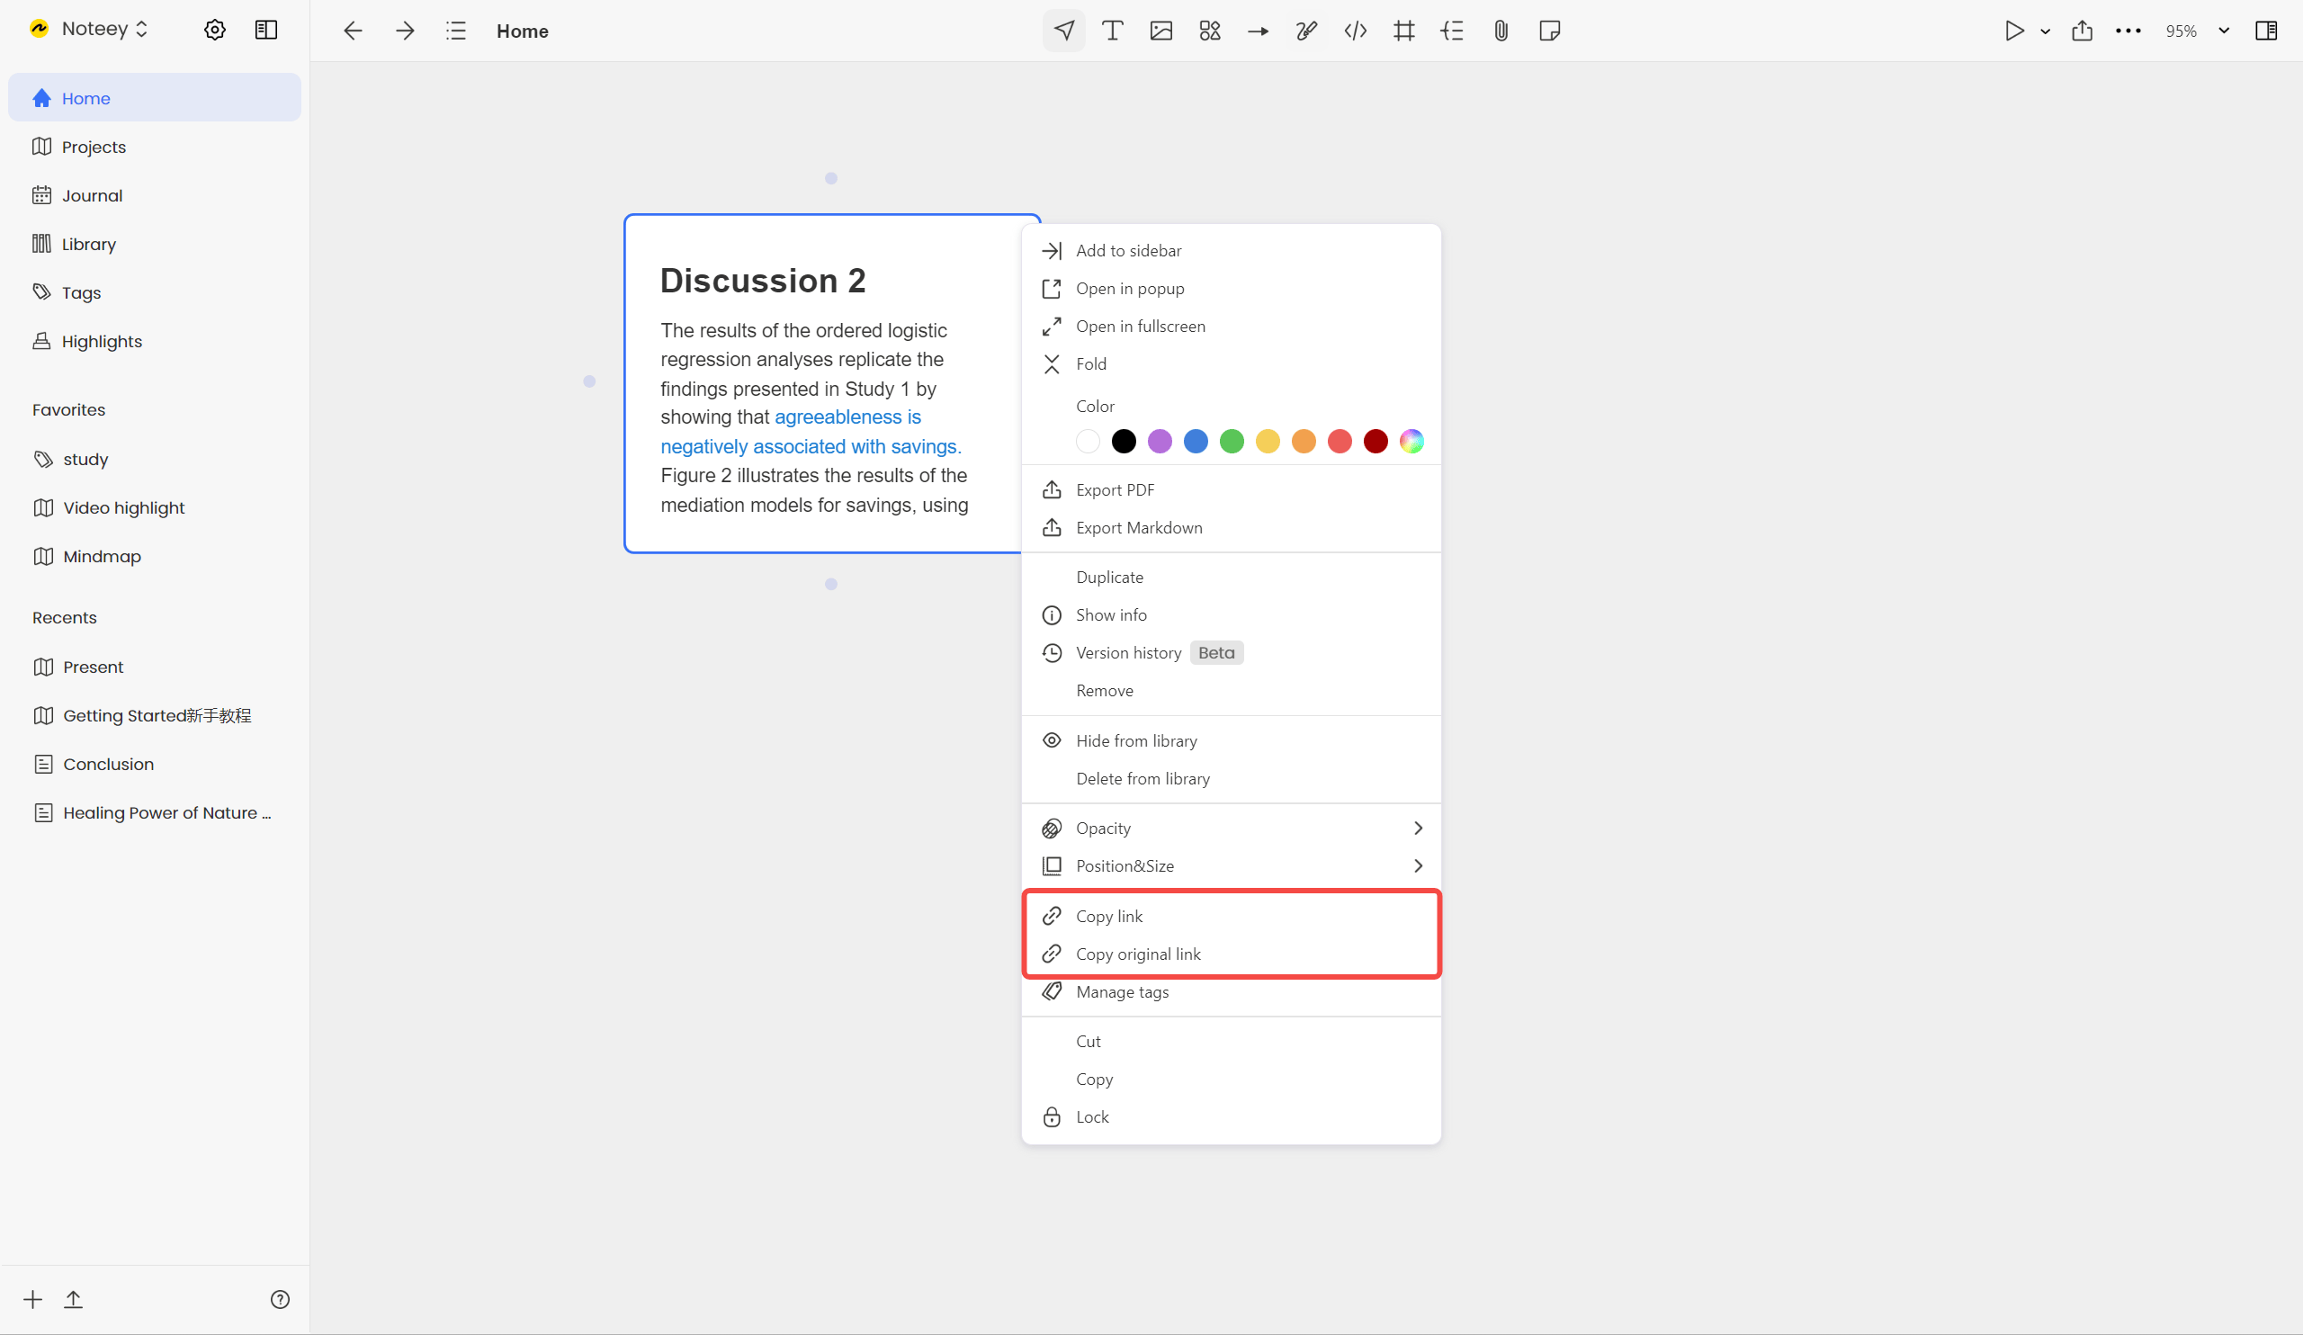The image size is (2303, 1335).
Task: Select the pen/freehand draw icon
Action: click(1304, 31)
